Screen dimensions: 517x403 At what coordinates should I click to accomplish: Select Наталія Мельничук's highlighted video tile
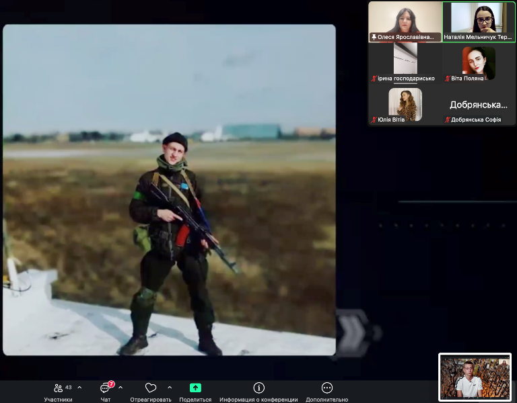click(x=479, y=19)
